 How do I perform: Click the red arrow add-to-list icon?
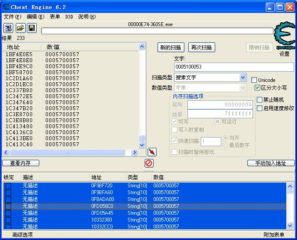pyautogui.click(x=152, y=152)
